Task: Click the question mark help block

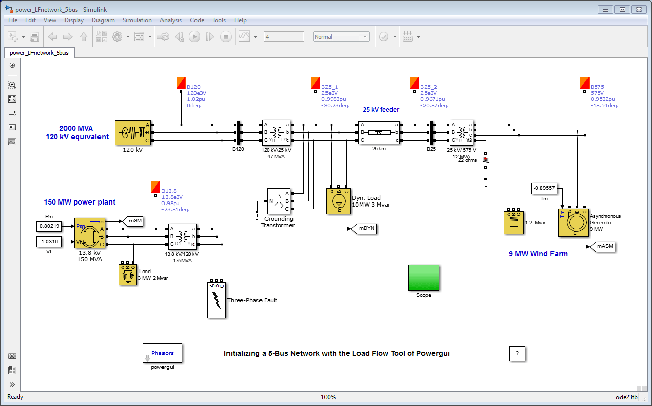Action: coord(517,354)
